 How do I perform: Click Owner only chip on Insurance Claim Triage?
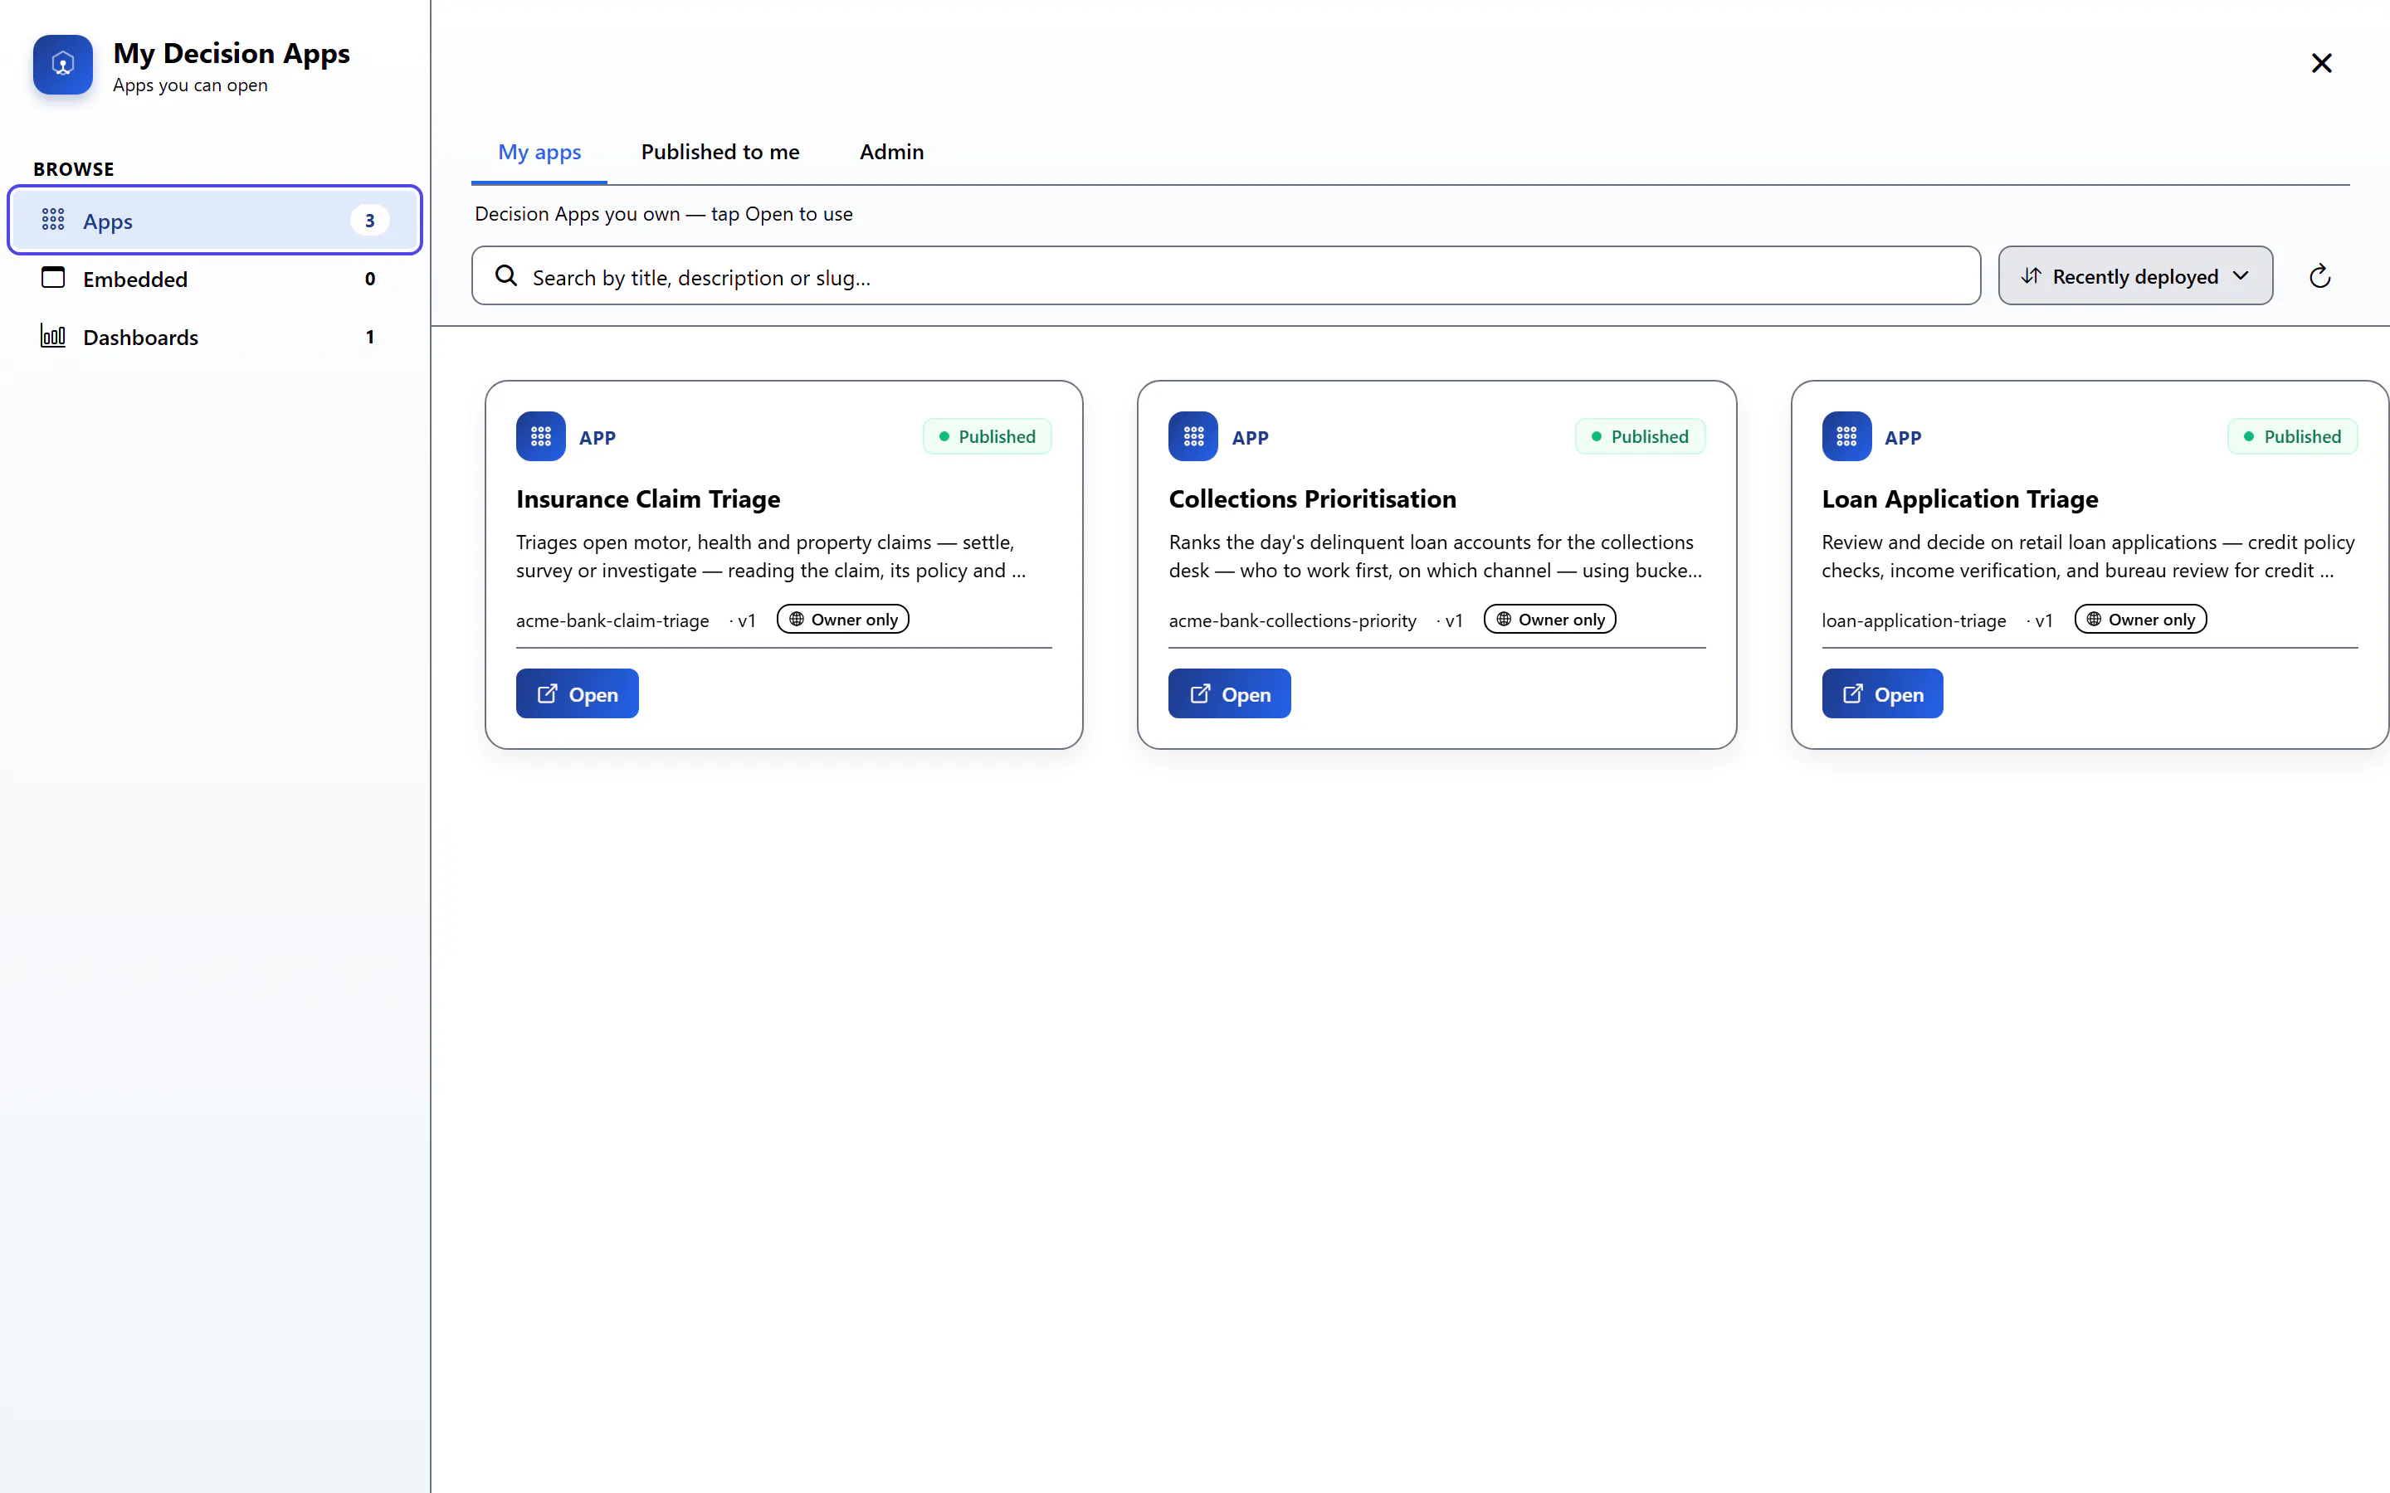pos(843,619)
